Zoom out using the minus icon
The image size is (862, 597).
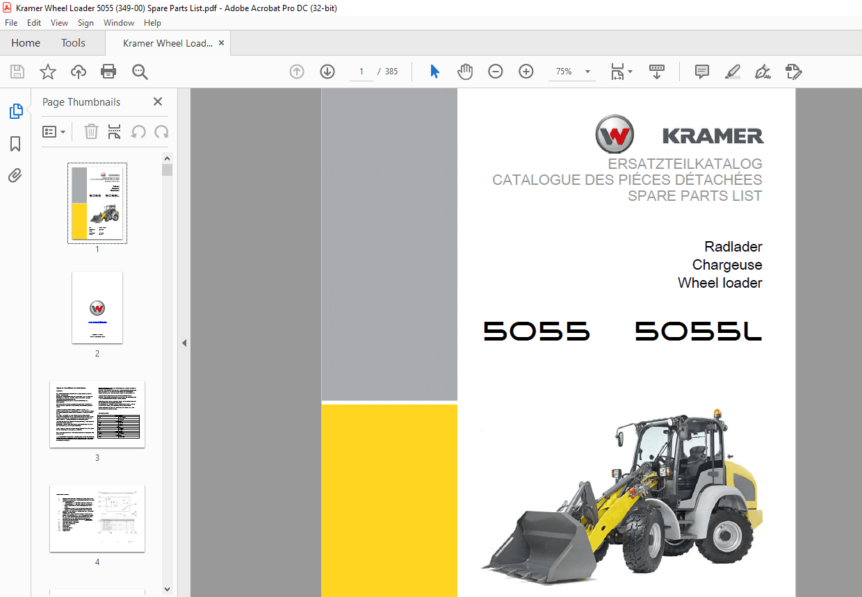(495, 71)
